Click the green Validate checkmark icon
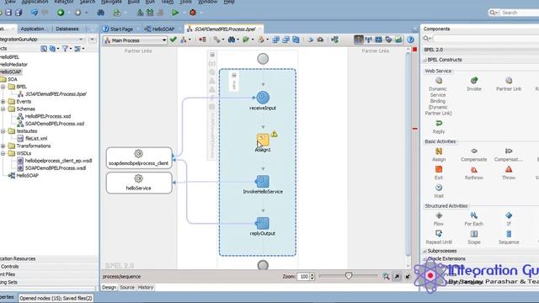 173,40
